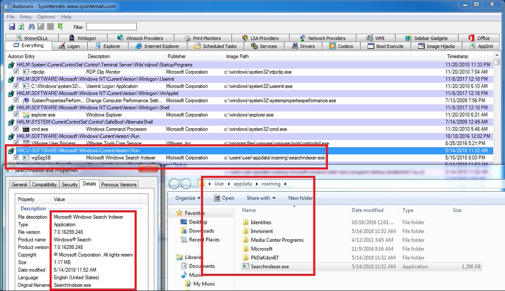505x291 pixels.
Task: Disable the wgEsgSB autorun entry checkbox
Action: coord(16,158)
